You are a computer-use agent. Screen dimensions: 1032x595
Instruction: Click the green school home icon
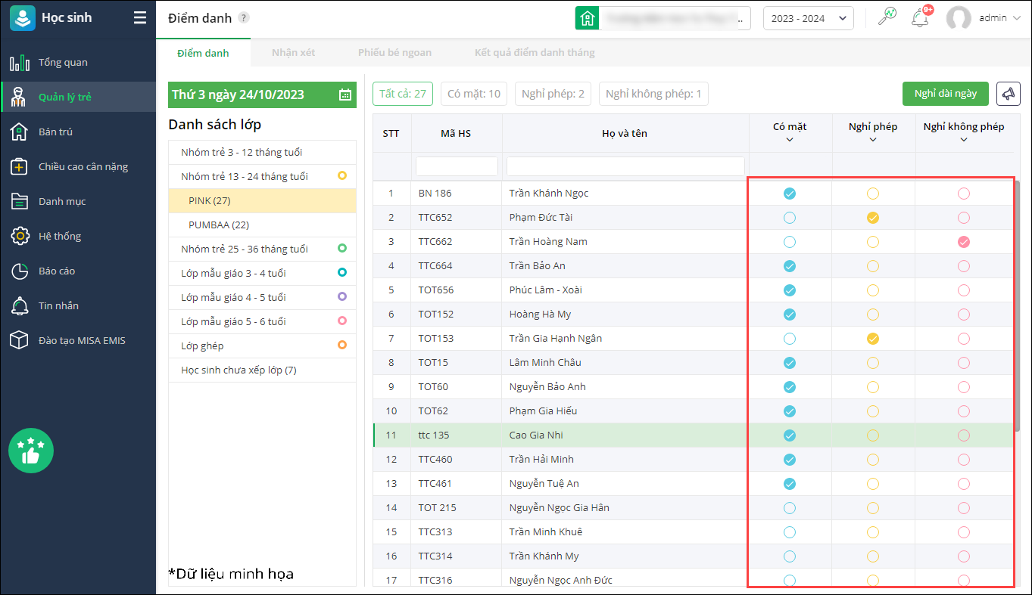point(587,18)
